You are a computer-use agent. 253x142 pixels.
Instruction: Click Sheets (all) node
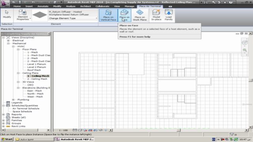pos(19,118)
